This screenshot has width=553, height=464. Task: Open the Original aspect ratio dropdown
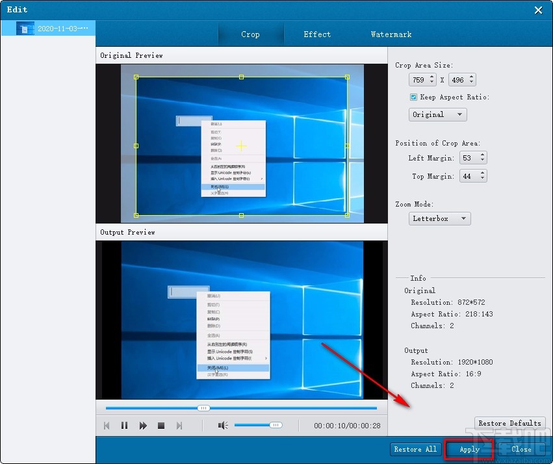438,114
